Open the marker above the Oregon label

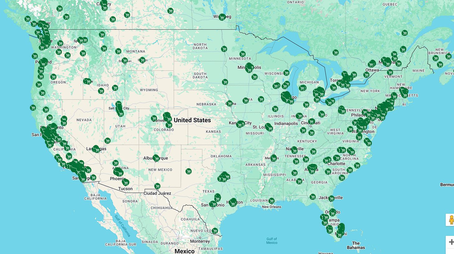53,76
